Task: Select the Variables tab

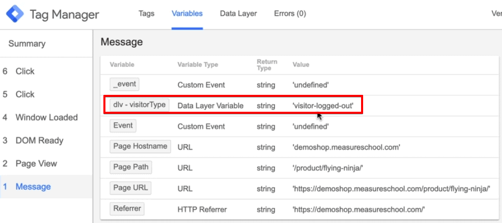Action: point(187,14)
